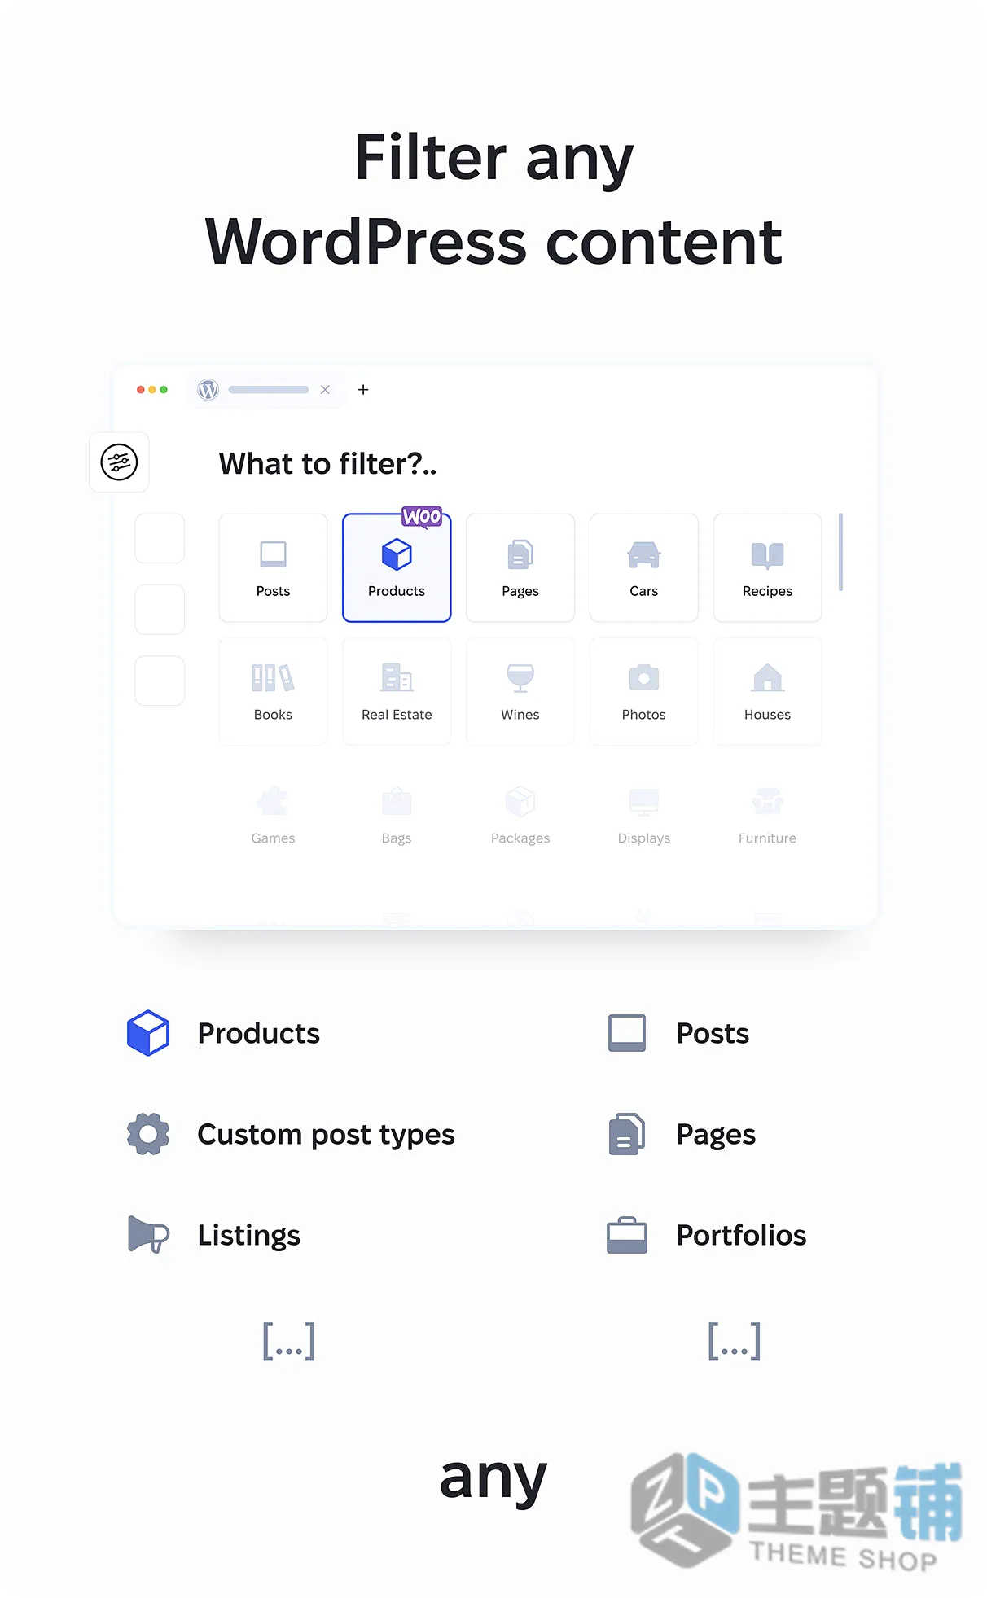Select the Wines content card
The height and width of the screenshot is (1598, 987).
point(520,691)
